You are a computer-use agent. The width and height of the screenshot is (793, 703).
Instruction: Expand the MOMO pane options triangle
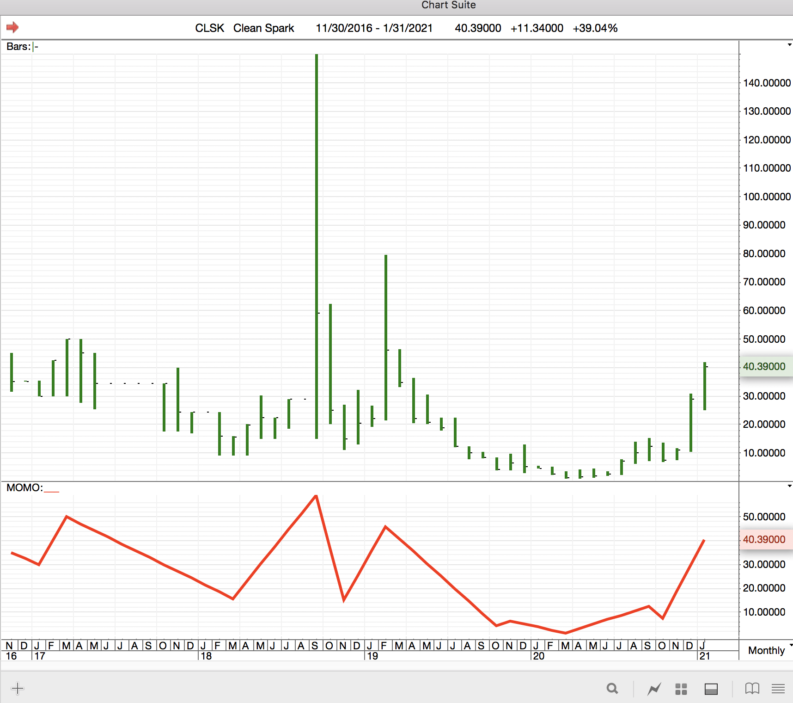(789, 486)
